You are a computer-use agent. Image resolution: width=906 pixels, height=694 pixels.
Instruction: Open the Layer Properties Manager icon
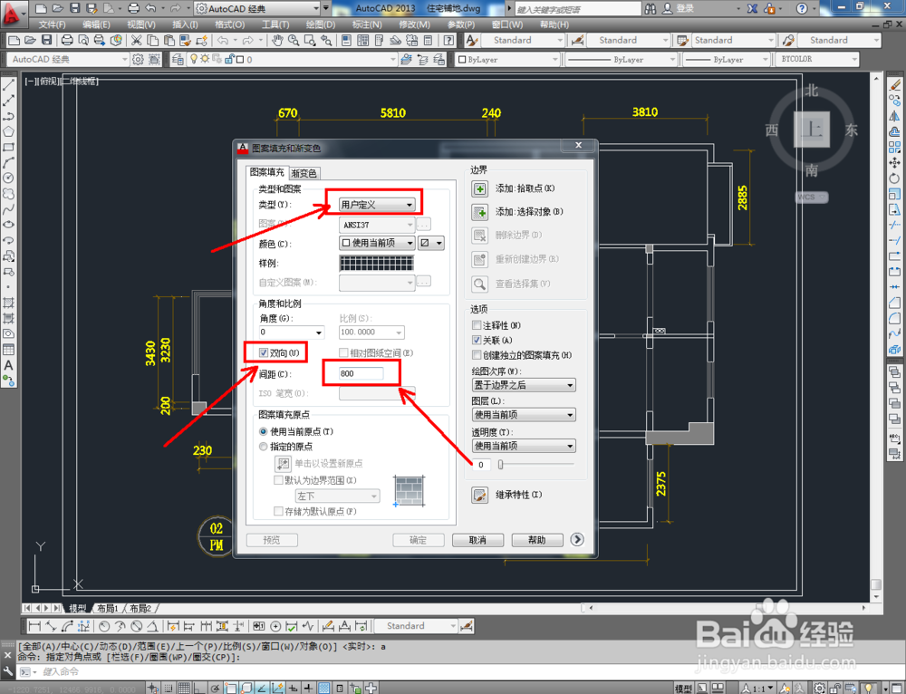coord(178,59)
